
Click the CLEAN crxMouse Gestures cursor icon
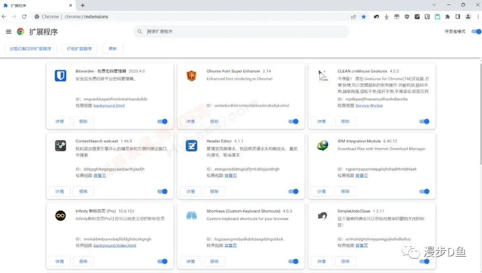click(322, 75)
